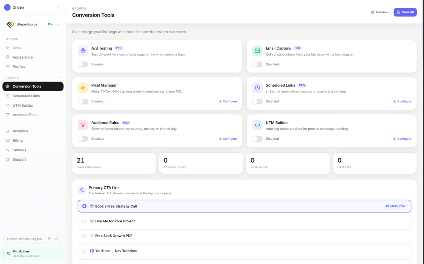Collapse the My Page sidebar section

[x=59, y=39]
